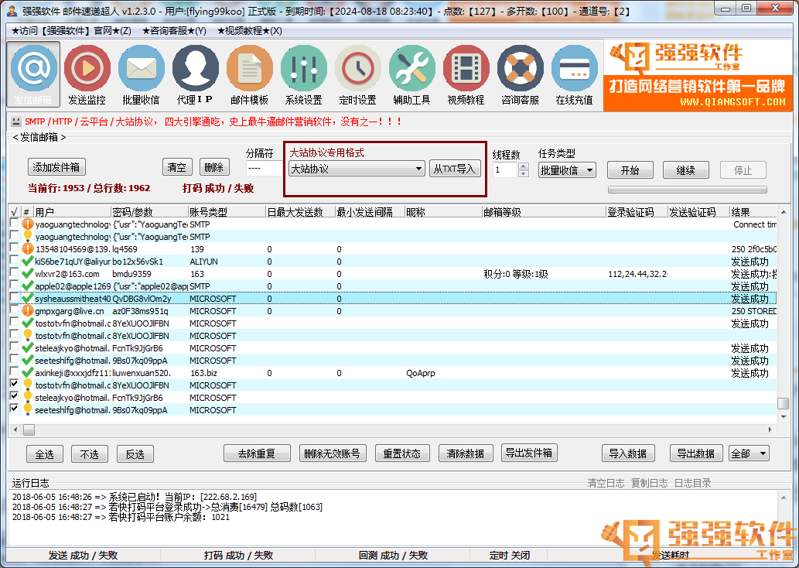The width and height of the screenshot is (799, 568).
Task: Copy the run log via 复制日志
Action: tap(649, 483)
